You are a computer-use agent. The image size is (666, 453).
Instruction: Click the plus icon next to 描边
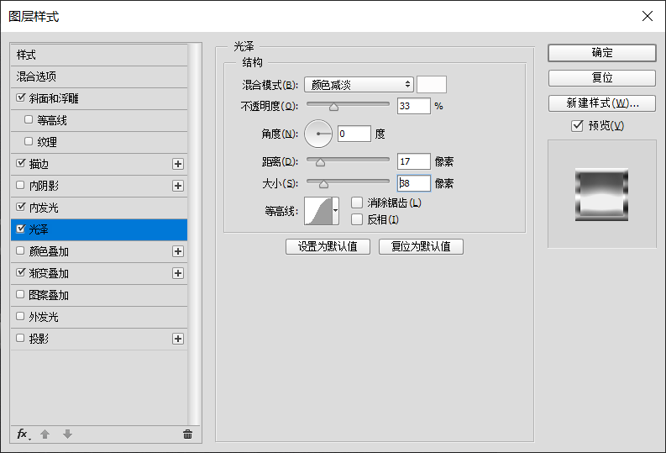tap(178, 164)
